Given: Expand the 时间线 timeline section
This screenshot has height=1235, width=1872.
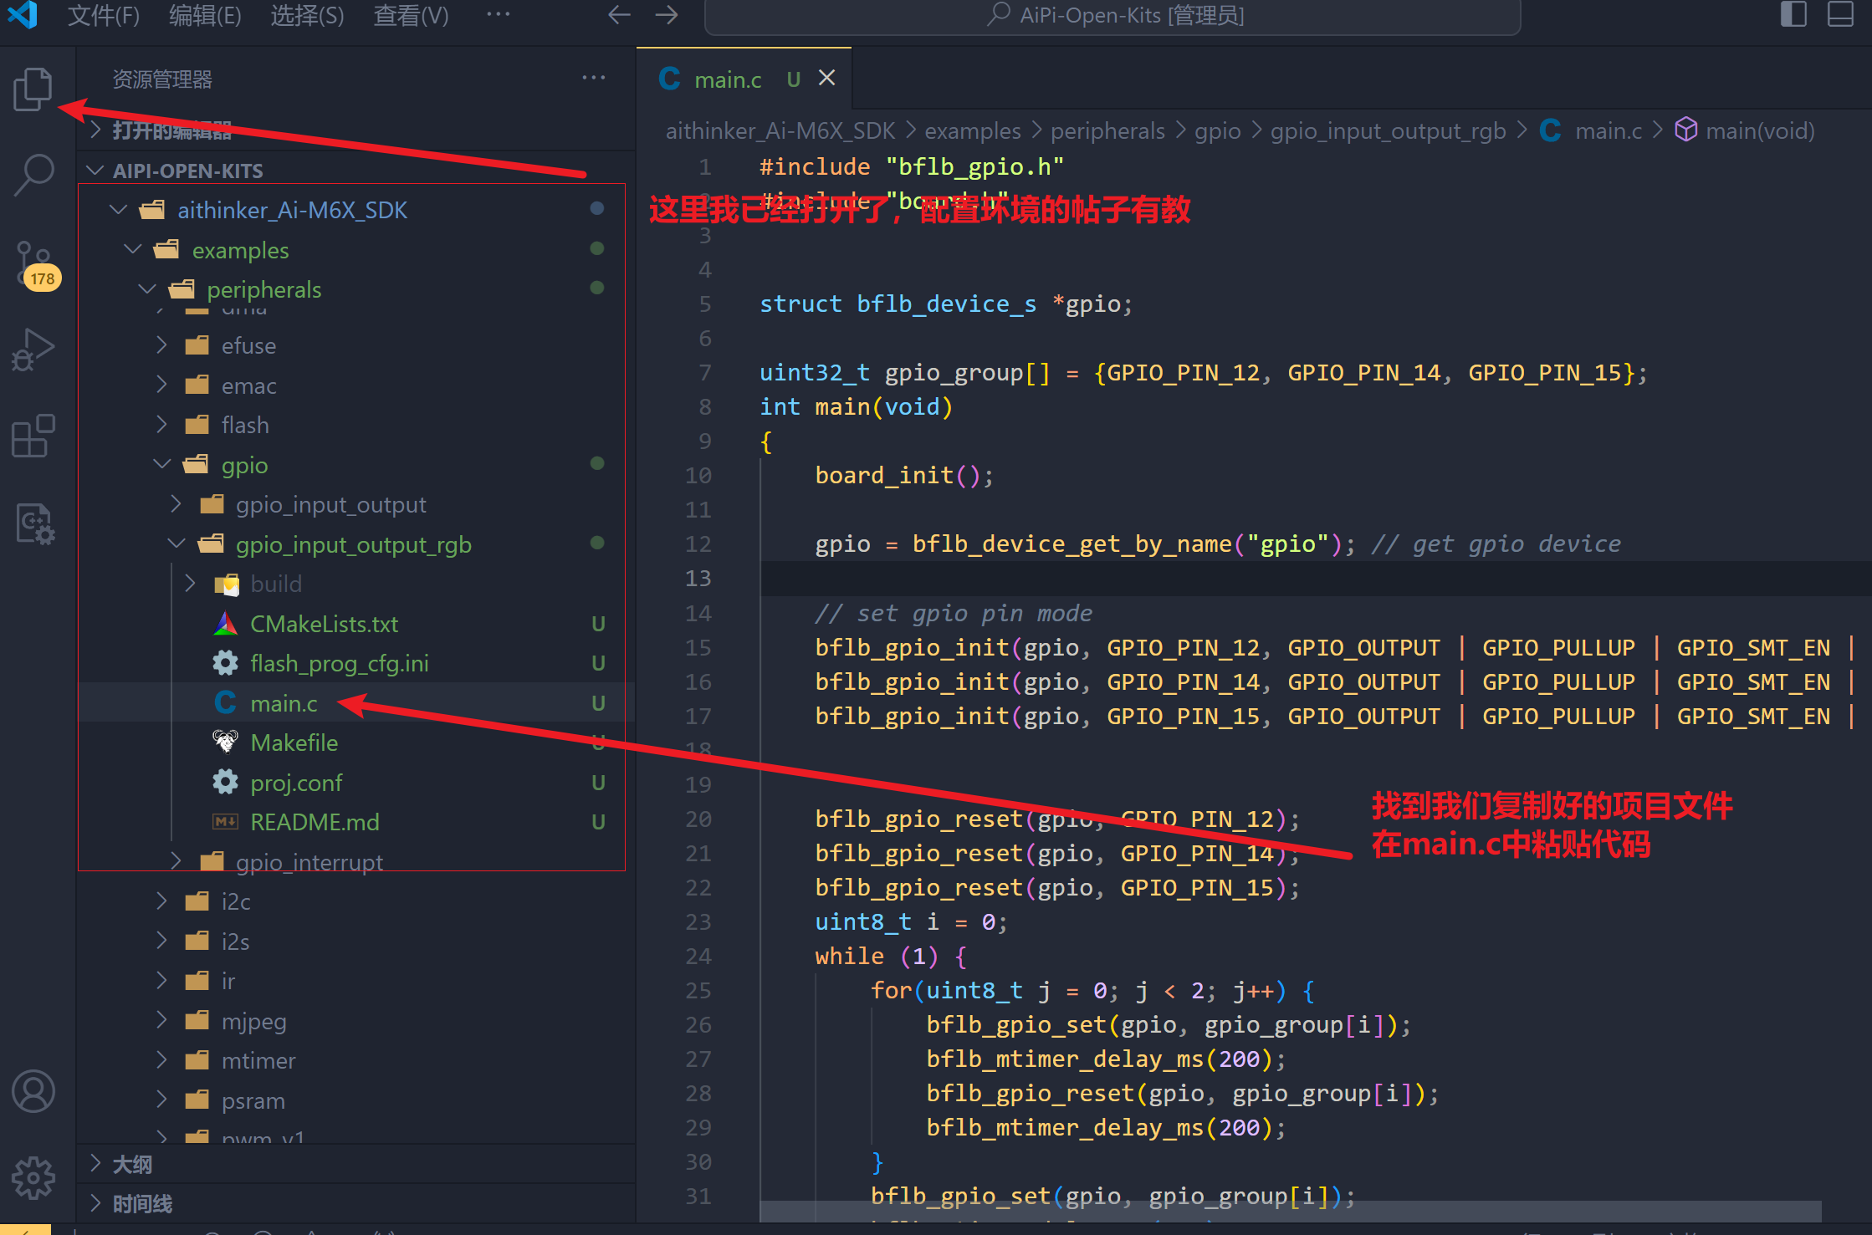Looking at the screenshot, I should click(x=356, y=1203).
